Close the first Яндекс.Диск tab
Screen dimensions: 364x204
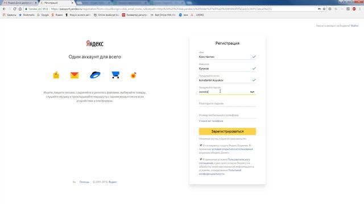coord(35,3)
